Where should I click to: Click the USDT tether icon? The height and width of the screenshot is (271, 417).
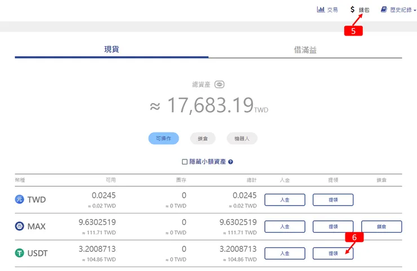pos(19,253)
